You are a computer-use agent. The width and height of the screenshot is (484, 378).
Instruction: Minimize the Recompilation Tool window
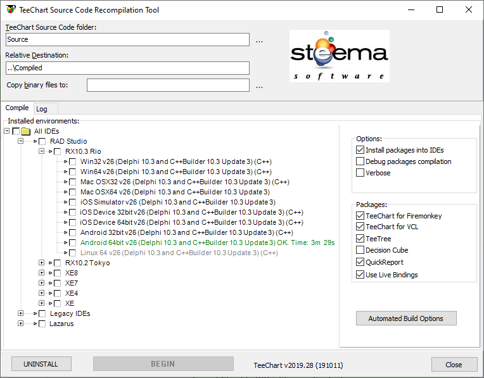[411, 9]
